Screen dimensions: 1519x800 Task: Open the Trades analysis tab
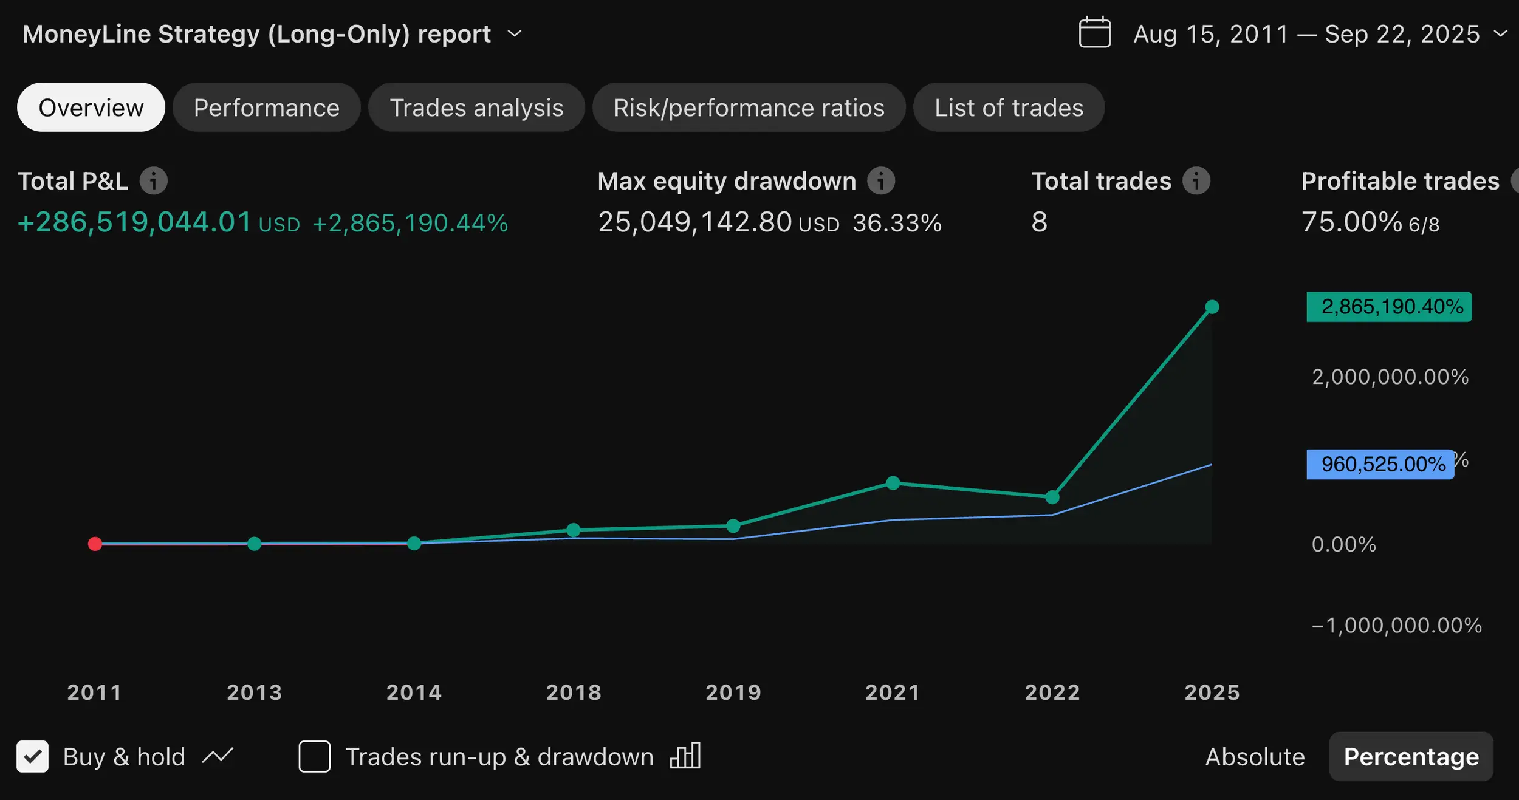click(476, 108)
